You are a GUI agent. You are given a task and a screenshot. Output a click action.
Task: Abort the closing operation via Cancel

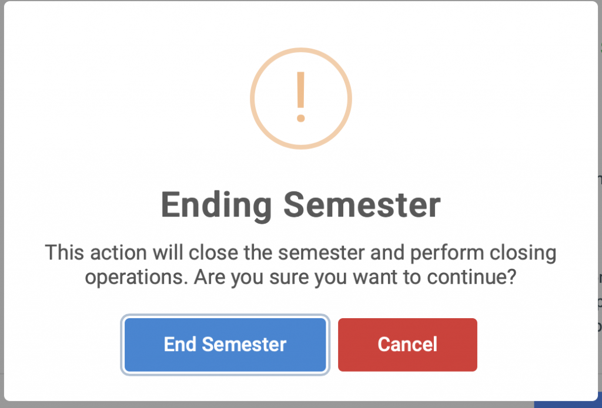(407, 345)
